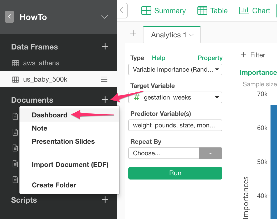Image resolution: width=277 pixels, height=219 pixels.
Task: Select Import Document (EDF) option
Action: pos(70,165)
